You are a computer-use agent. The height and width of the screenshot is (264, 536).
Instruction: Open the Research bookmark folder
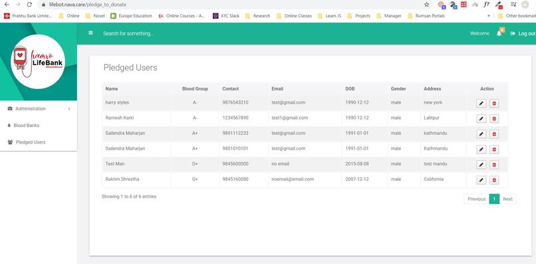click(258, 16)
